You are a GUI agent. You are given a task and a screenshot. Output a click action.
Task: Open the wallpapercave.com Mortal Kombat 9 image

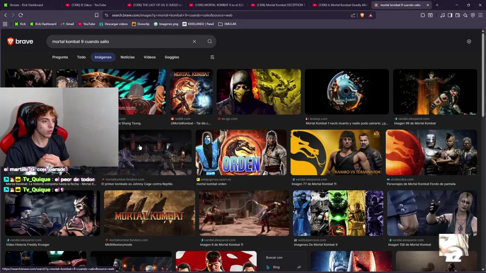(338, 213)
